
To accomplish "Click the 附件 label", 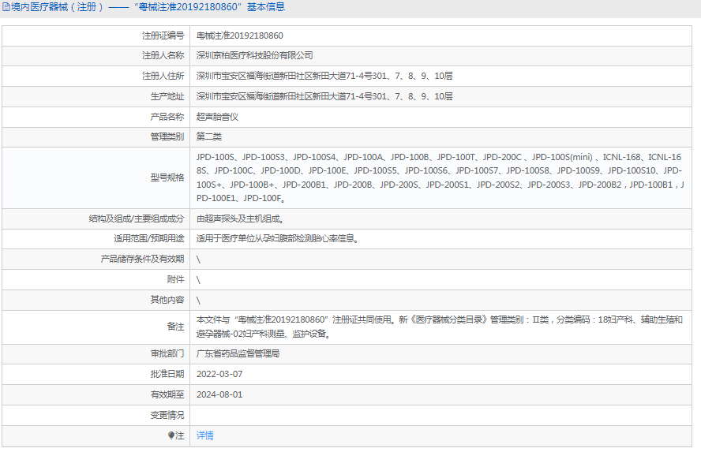I will tap(175, 279).
